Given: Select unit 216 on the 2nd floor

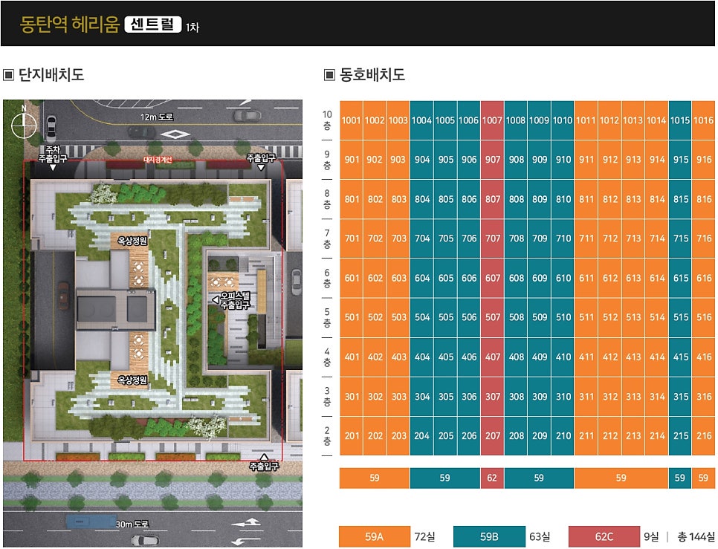Looking at the screenshot, I should 704,436.
